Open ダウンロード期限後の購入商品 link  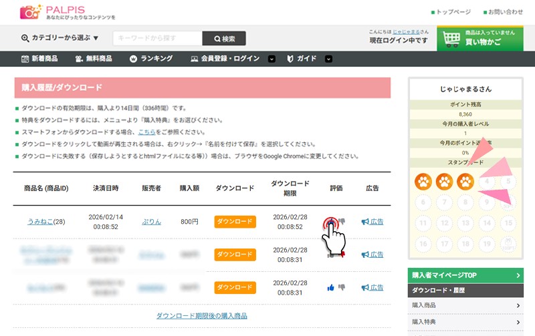coord(201,315)
